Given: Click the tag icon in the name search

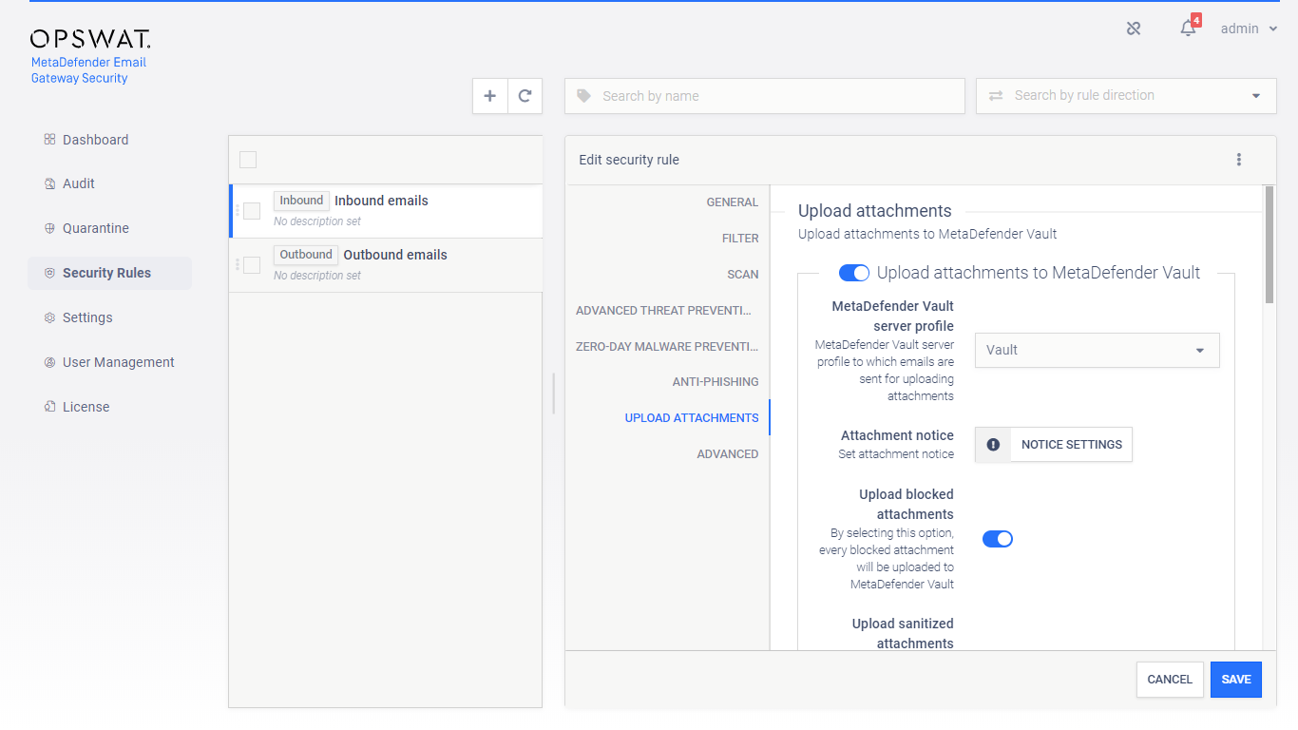Looking at the screenshot, I should 583,96.
